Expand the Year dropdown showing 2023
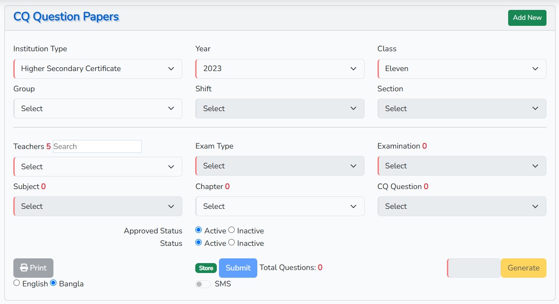 tap(280, 69)
